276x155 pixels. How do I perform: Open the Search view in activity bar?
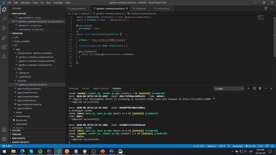4,19
